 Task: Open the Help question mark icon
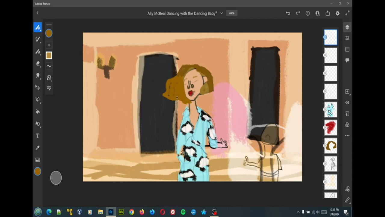coord(308,13)
